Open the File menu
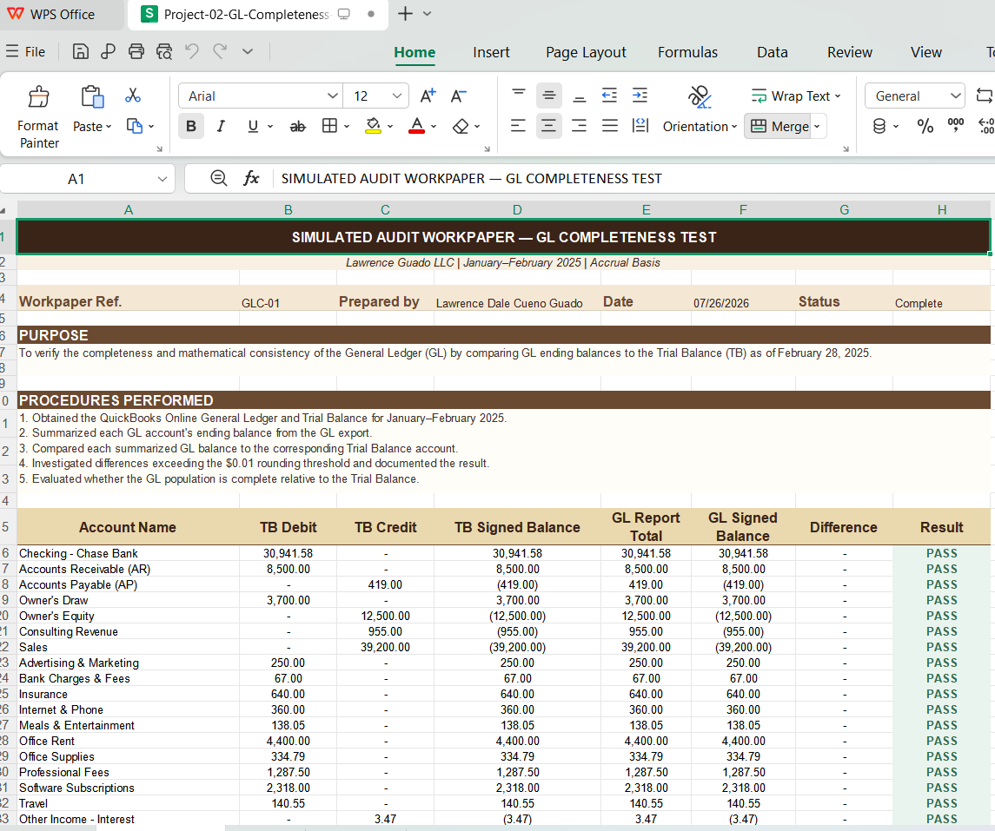Screen dimensions: 995x831 [x=26, y=52]
